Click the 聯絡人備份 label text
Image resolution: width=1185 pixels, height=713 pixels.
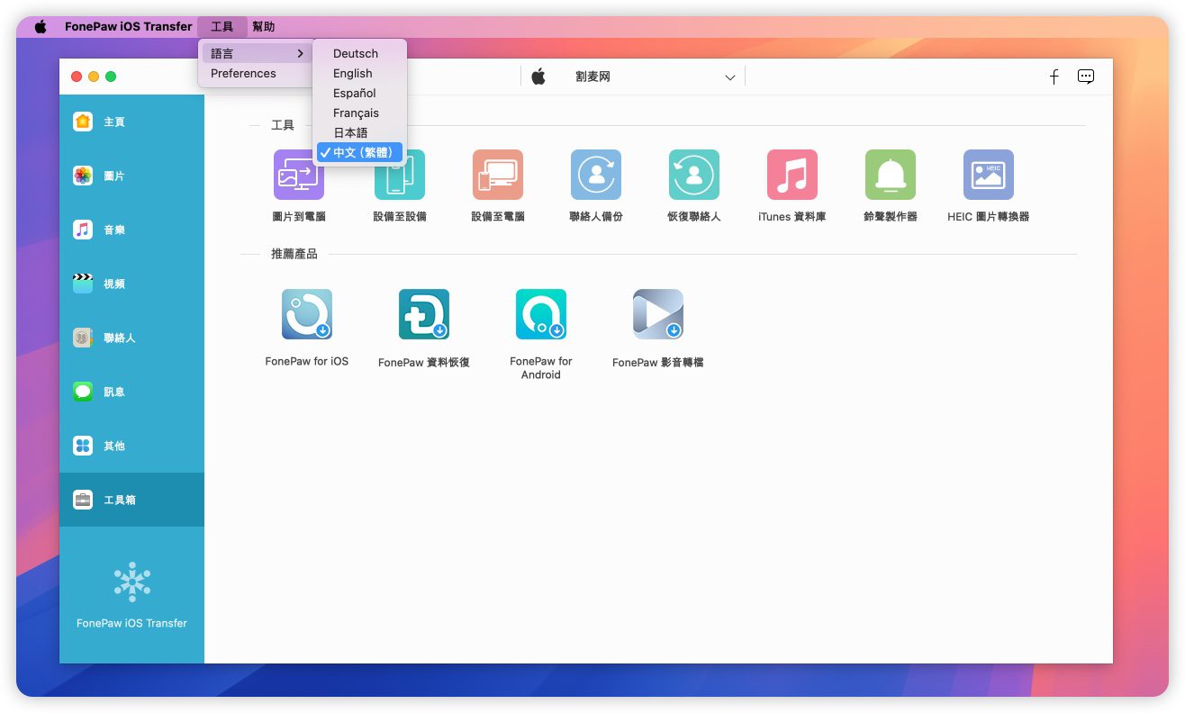tap(596, 217)
